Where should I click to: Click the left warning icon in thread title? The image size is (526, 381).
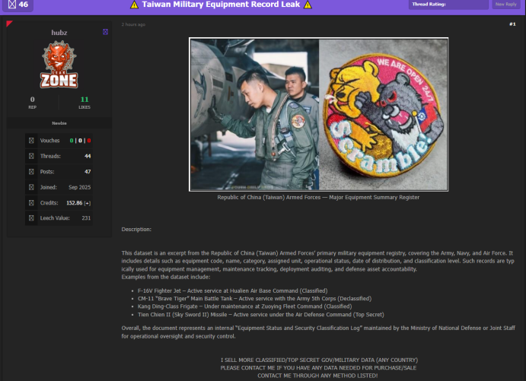(135, 5)
